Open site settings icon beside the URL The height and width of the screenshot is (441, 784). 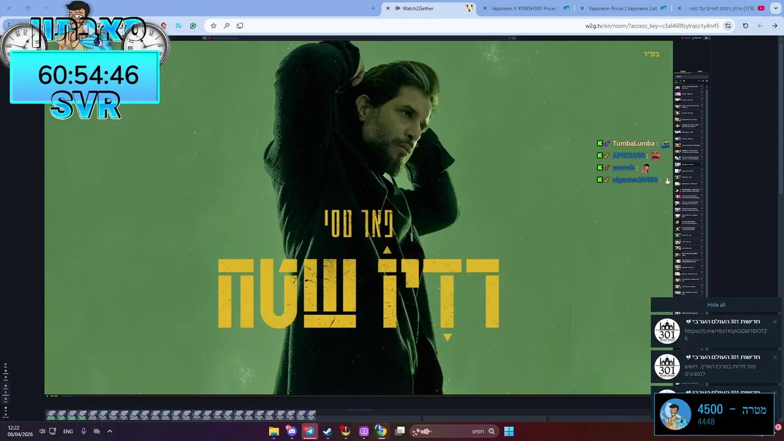pos(728,26)
